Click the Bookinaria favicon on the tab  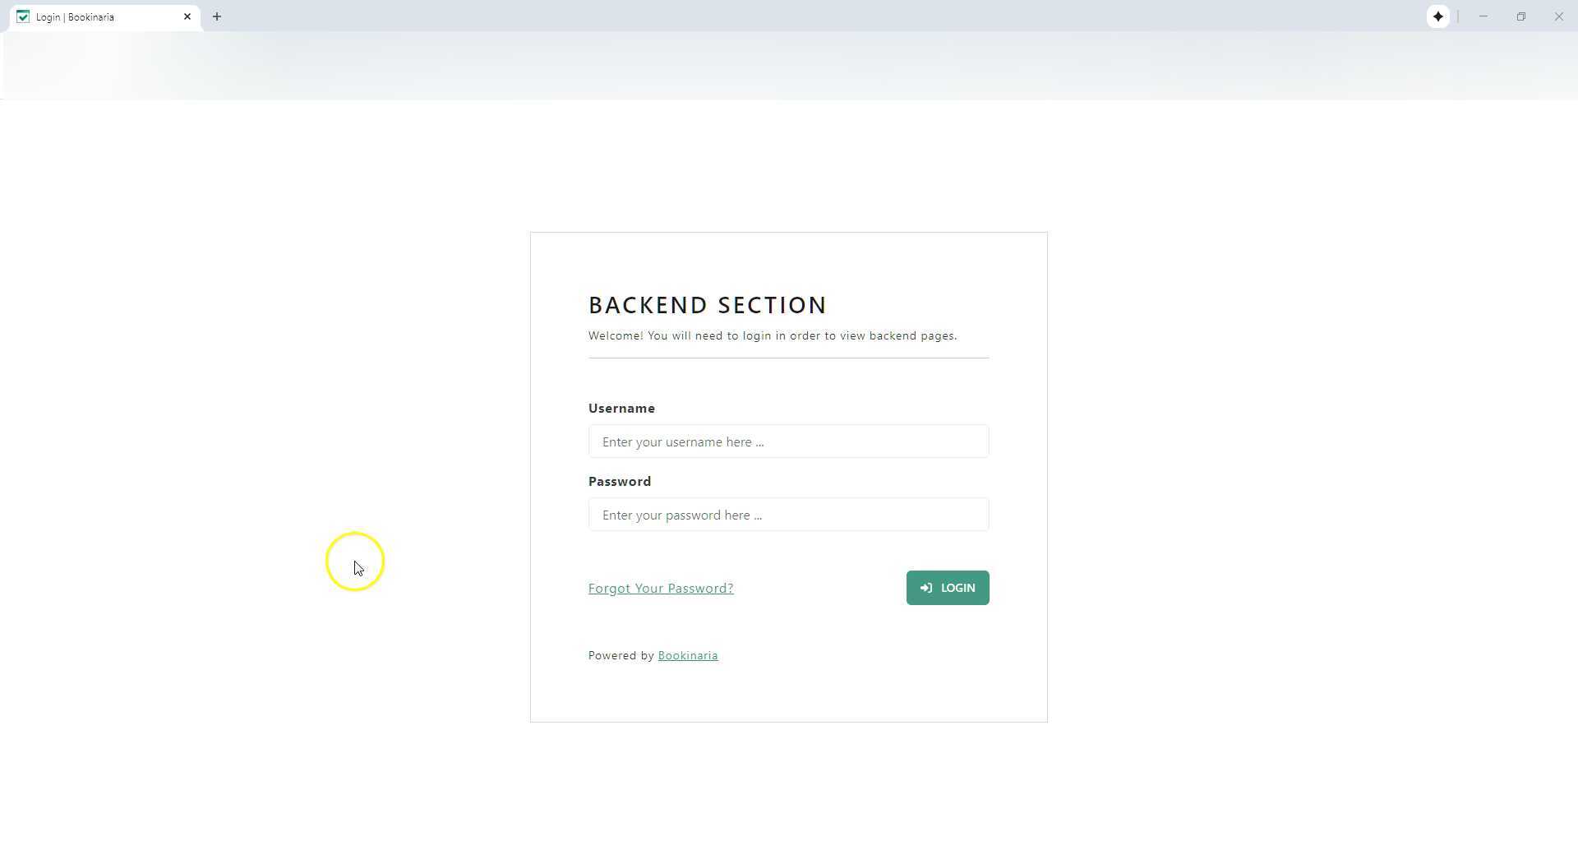tap(22, 16)
